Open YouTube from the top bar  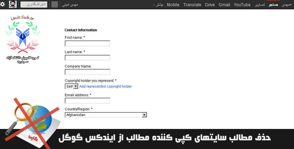(x=242, y=5)
